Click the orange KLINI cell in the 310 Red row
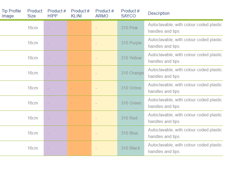The image size is (230, 172). click(79, 118)
